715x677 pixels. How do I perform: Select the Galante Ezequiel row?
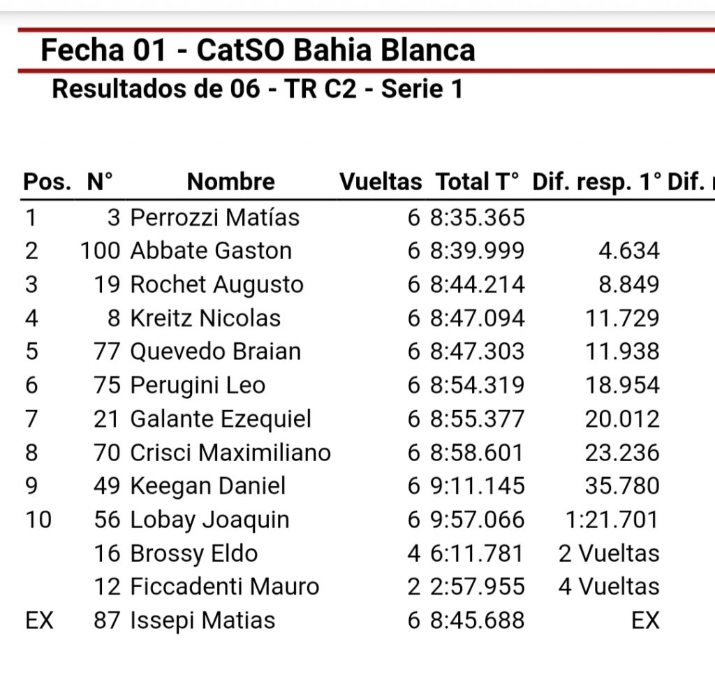click(342, 419)
